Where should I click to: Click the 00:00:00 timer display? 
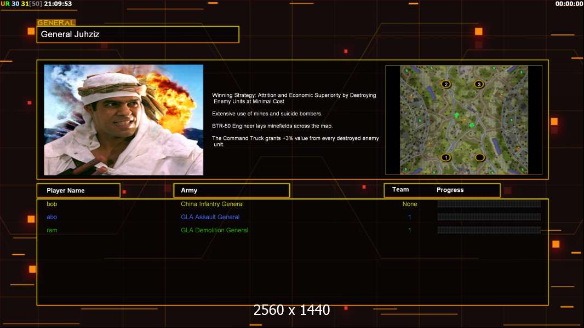pos(569,4)
